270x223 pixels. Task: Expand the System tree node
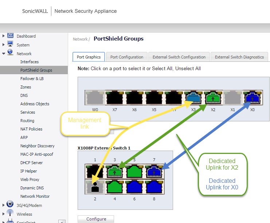[4, 45]
